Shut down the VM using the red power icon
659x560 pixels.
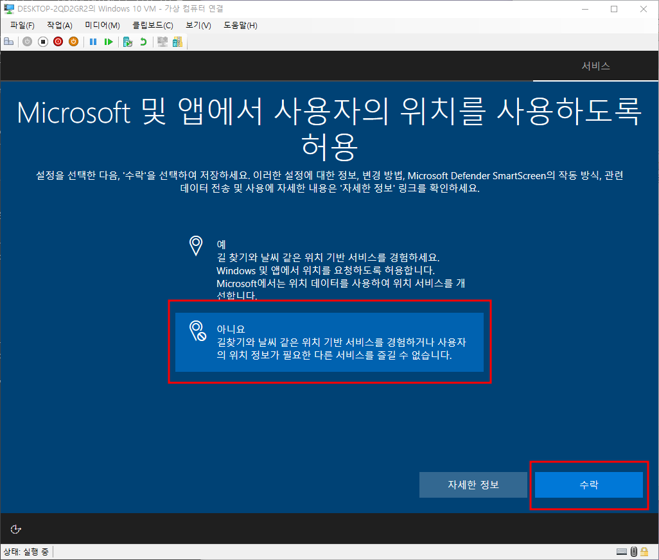[x=58, y=42]
